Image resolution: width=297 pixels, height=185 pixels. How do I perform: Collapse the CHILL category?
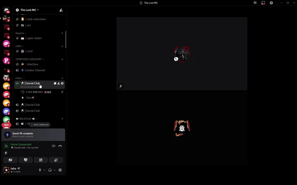point(20,78)
